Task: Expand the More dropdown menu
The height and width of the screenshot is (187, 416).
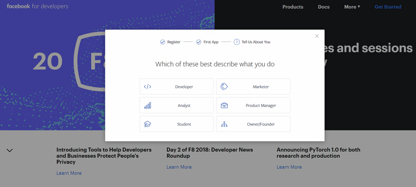Action: pos(352,7)
